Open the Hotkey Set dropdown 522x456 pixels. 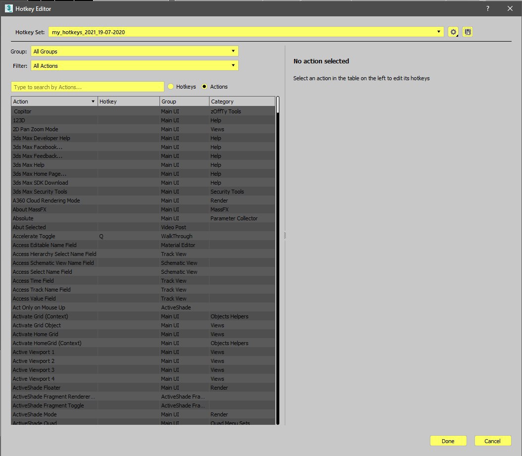246,32
